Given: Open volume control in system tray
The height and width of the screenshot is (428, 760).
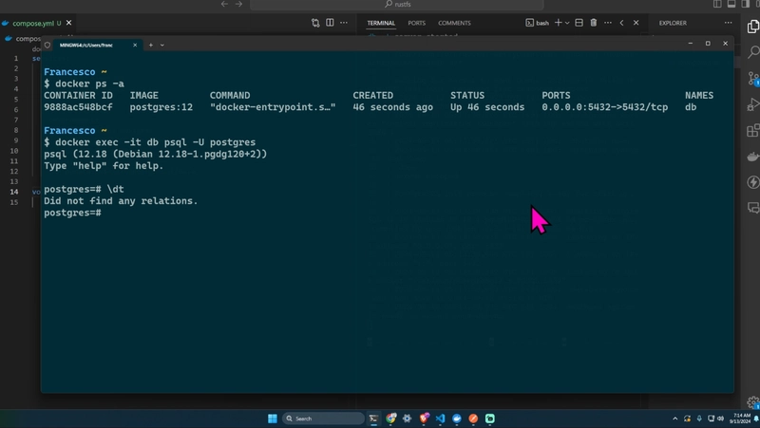Looking at the screenshot, I should [721, 419].
